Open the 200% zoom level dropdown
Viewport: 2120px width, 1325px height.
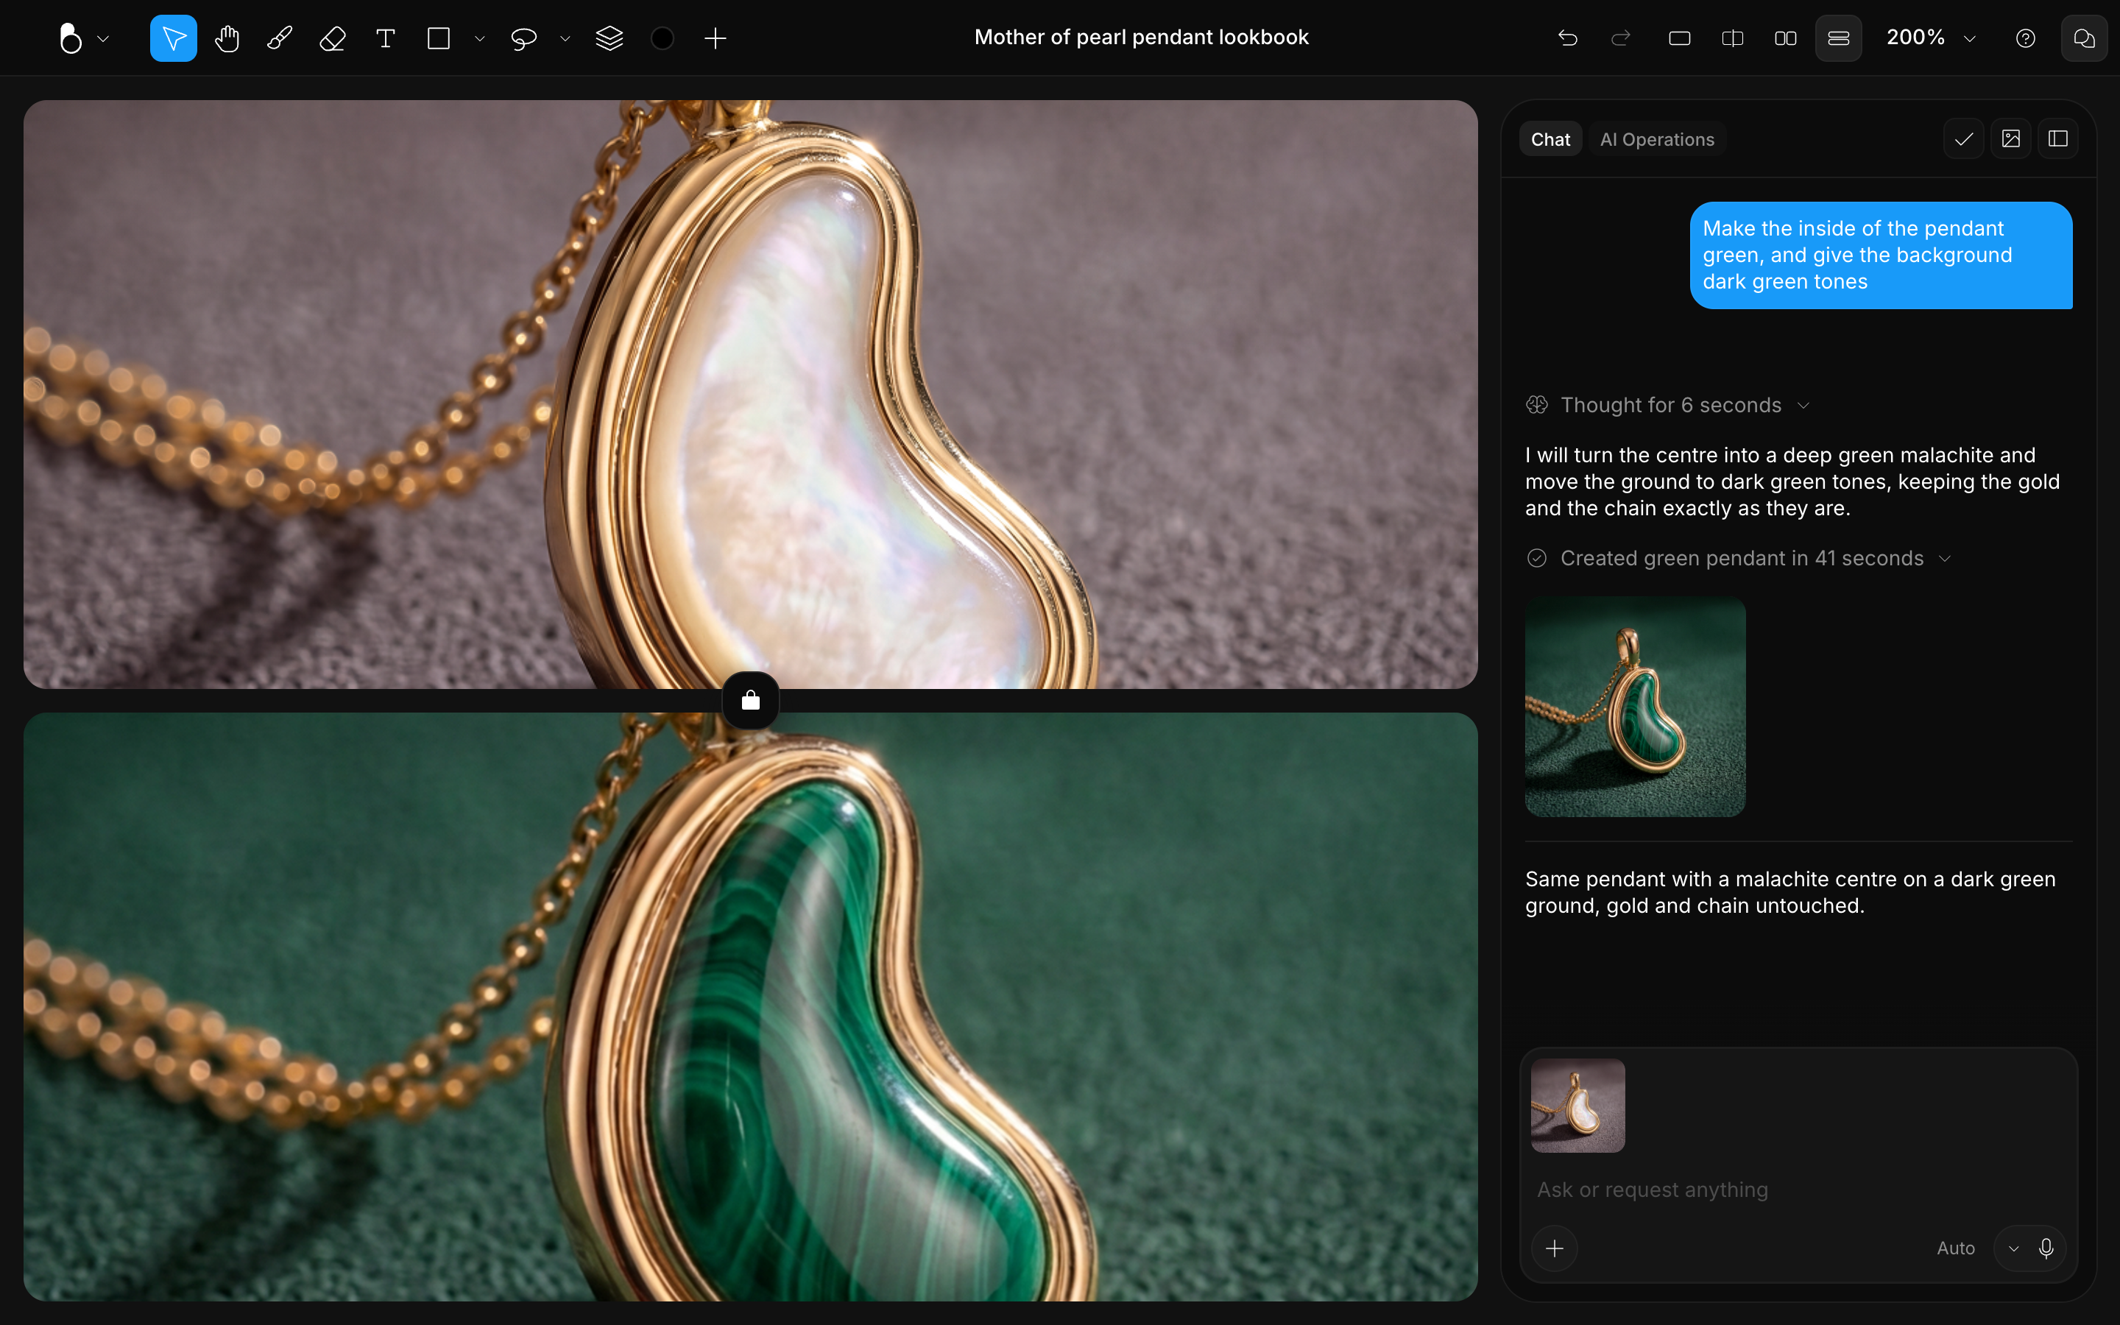click(x=1932, y=38)
